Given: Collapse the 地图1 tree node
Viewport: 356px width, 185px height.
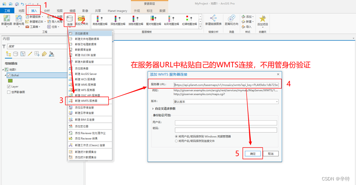Looking at the screenshot, I should 3,70.
